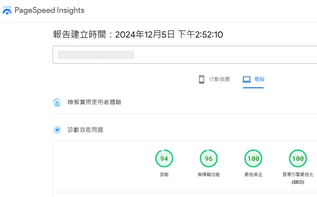Click the 診斷效能問題 section icon
Image resolution: width=317 pixels, height=197 pixels.
click(x=57, y=130)
